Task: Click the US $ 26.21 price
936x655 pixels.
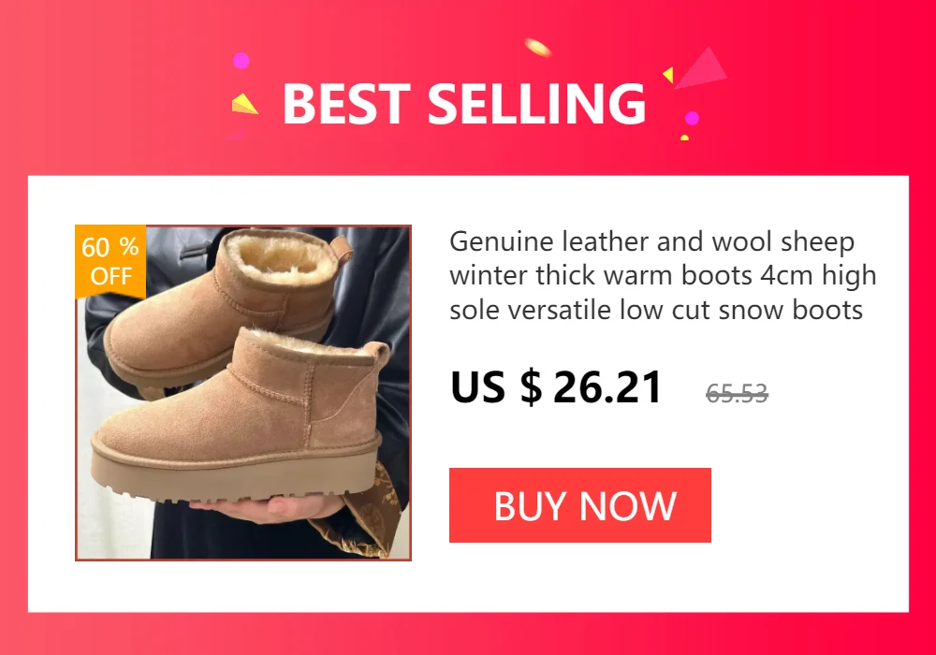Action: [556, 387]
